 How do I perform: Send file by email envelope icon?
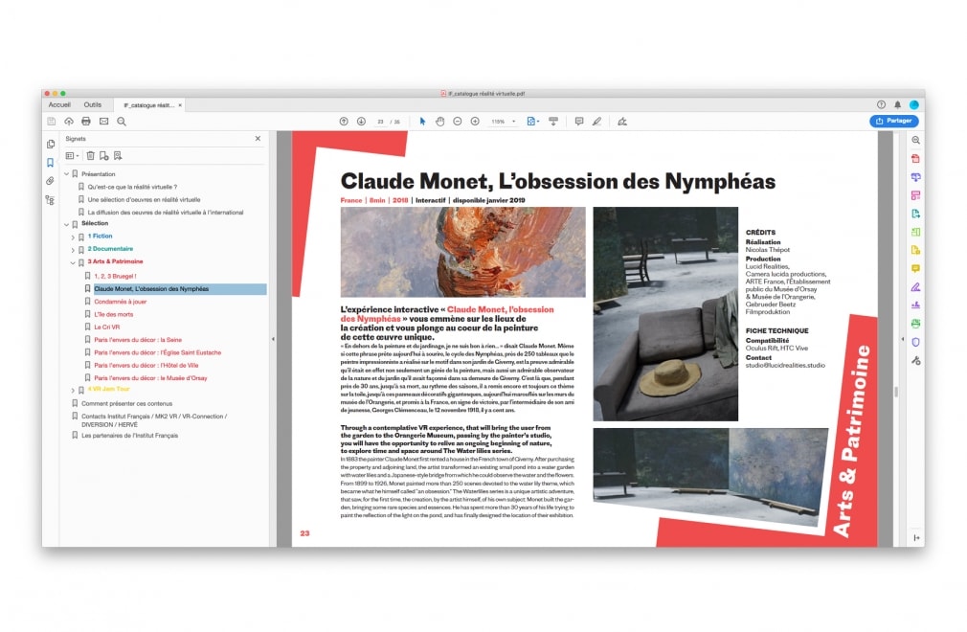103,122
